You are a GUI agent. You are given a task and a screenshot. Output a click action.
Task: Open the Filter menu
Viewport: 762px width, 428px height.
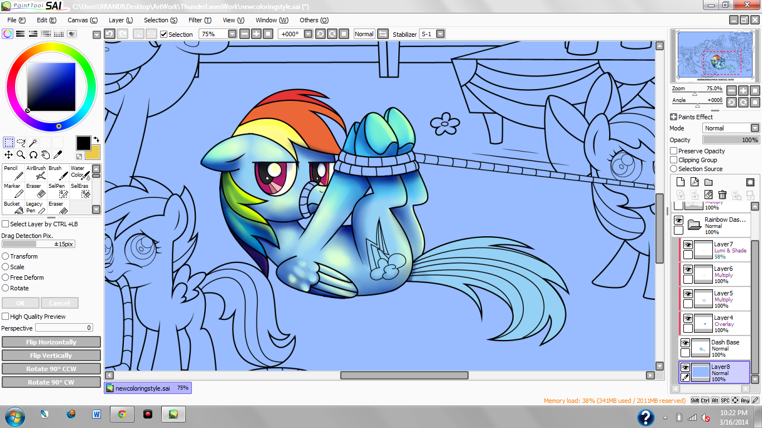click(200, 20)
